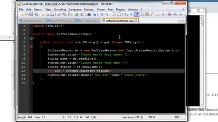
Task: Click 'length : 464' in the status bar
Action: [25, 117]
